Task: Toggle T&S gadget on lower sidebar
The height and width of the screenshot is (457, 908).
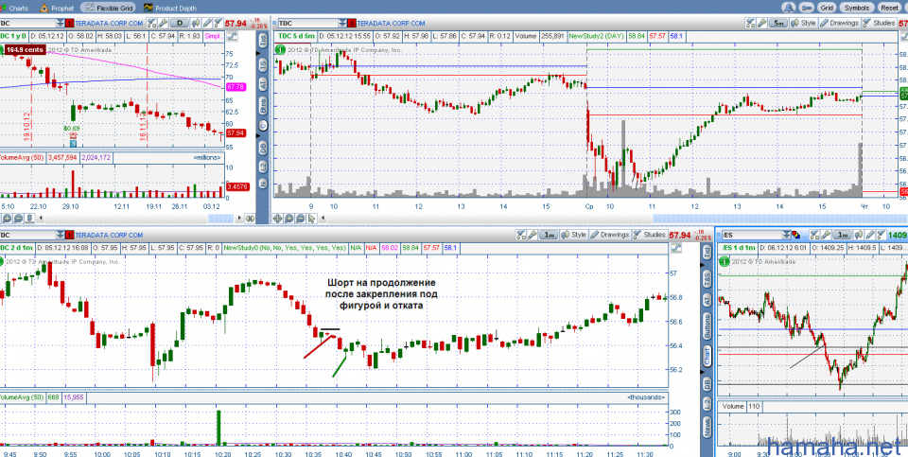Action: [707, 277]
